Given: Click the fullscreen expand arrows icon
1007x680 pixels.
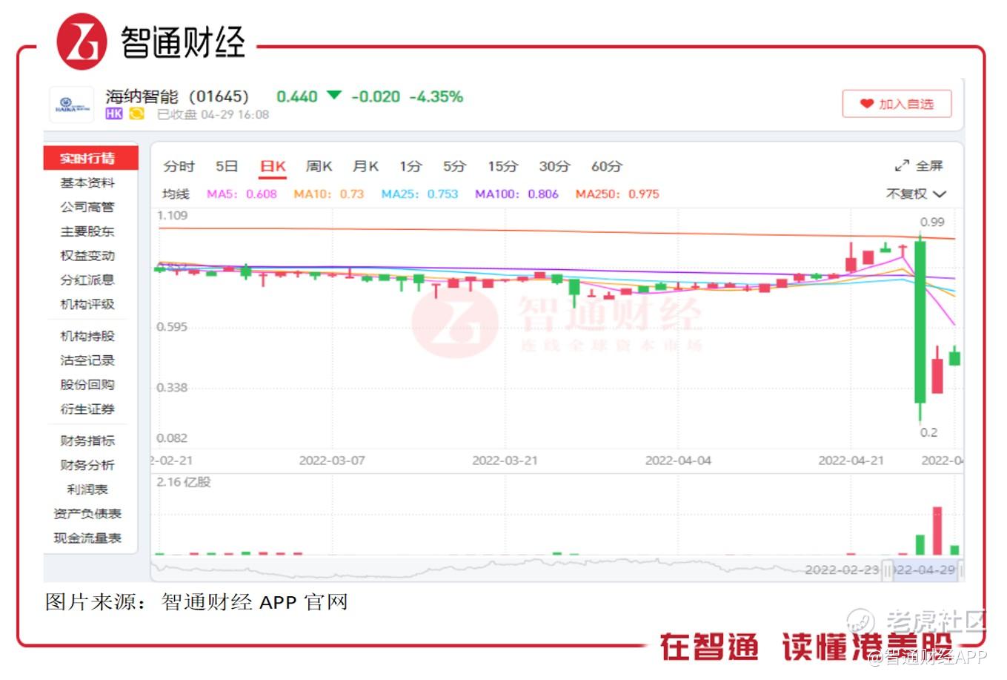Looking at the screenshot, I should pyautogui.click(x=902, y=165).
